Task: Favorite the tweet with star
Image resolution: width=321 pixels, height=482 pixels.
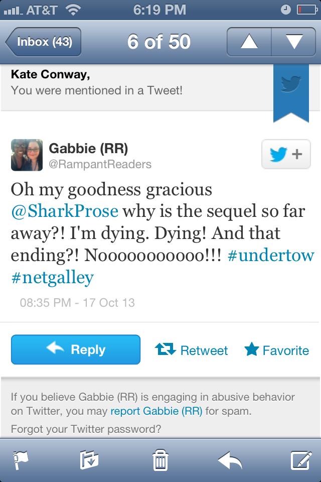Action: (276, 350)
